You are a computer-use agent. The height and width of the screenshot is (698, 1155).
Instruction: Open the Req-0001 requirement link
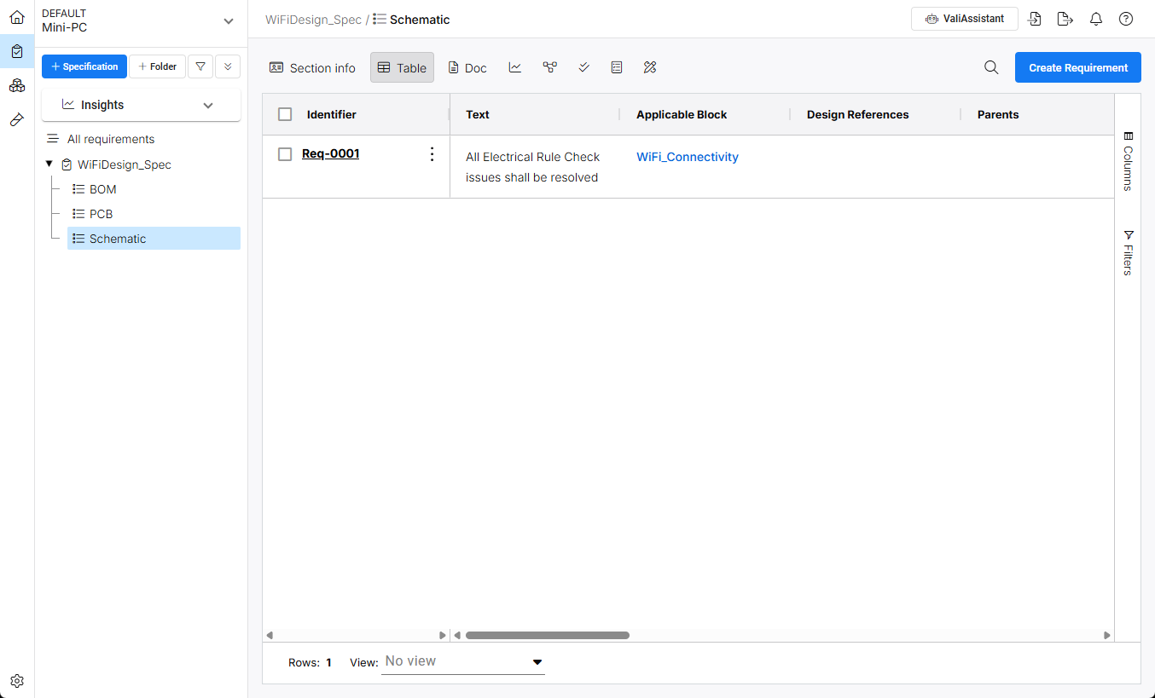331,154
